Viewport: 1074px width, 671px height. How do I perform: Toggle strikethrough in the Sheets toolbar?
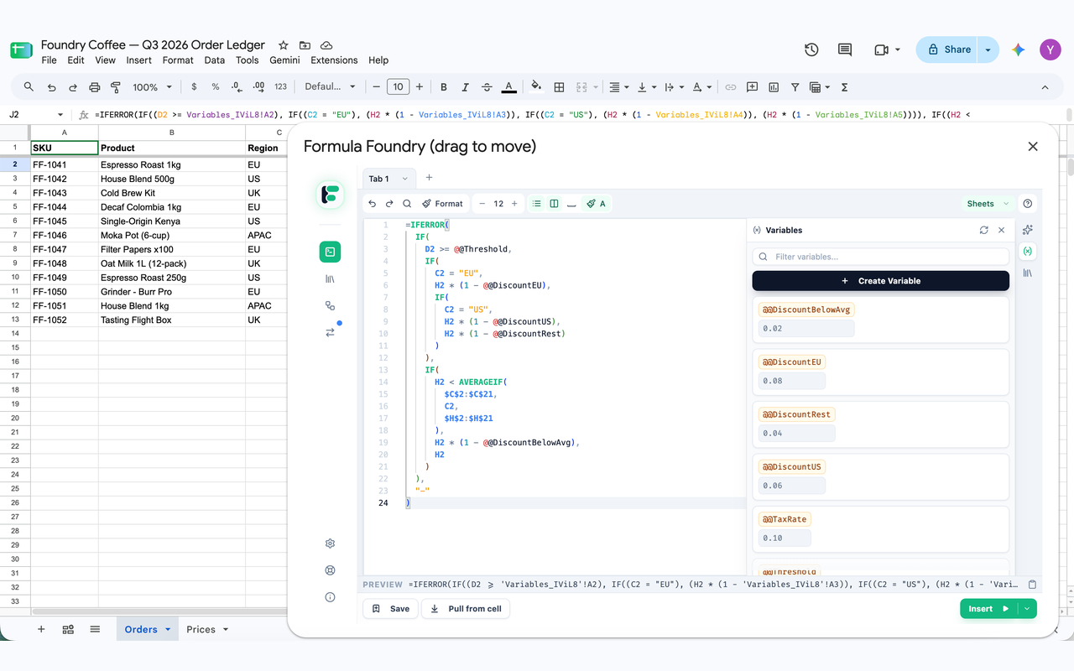pyautogui.click(x=487, y=86)
